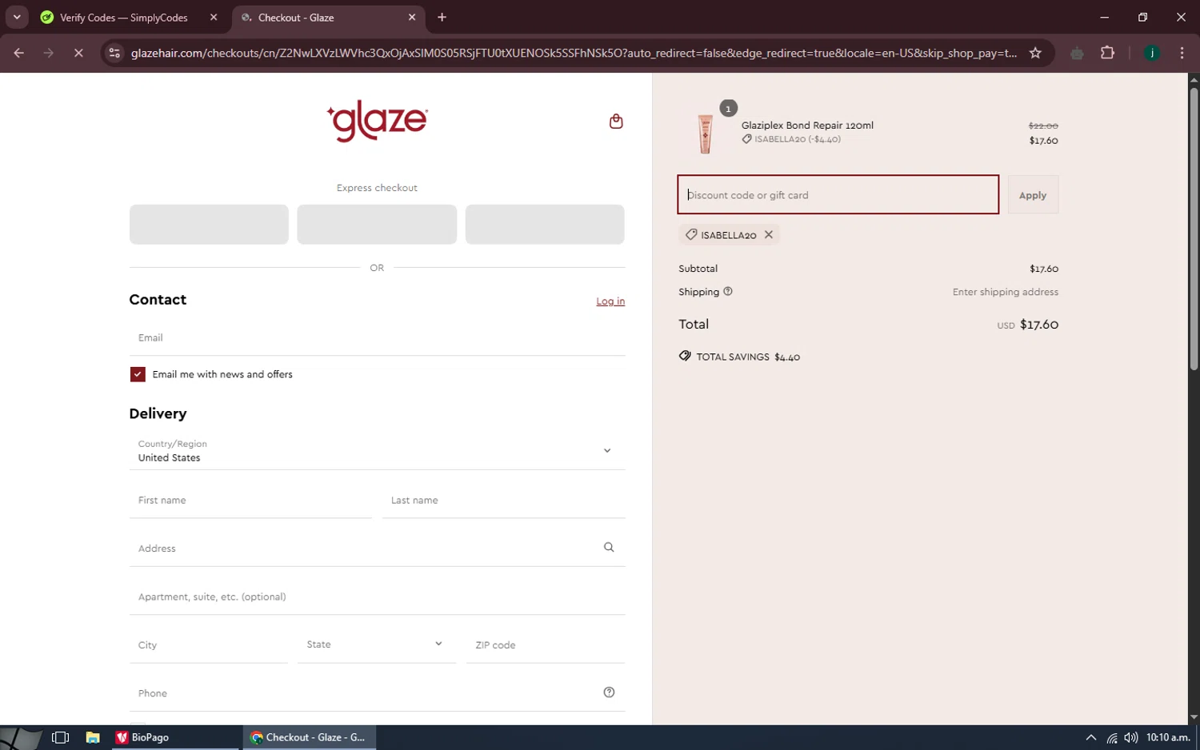Close the Checkout - Glaze tab
1200x750 pixels.
click(412, 18)
